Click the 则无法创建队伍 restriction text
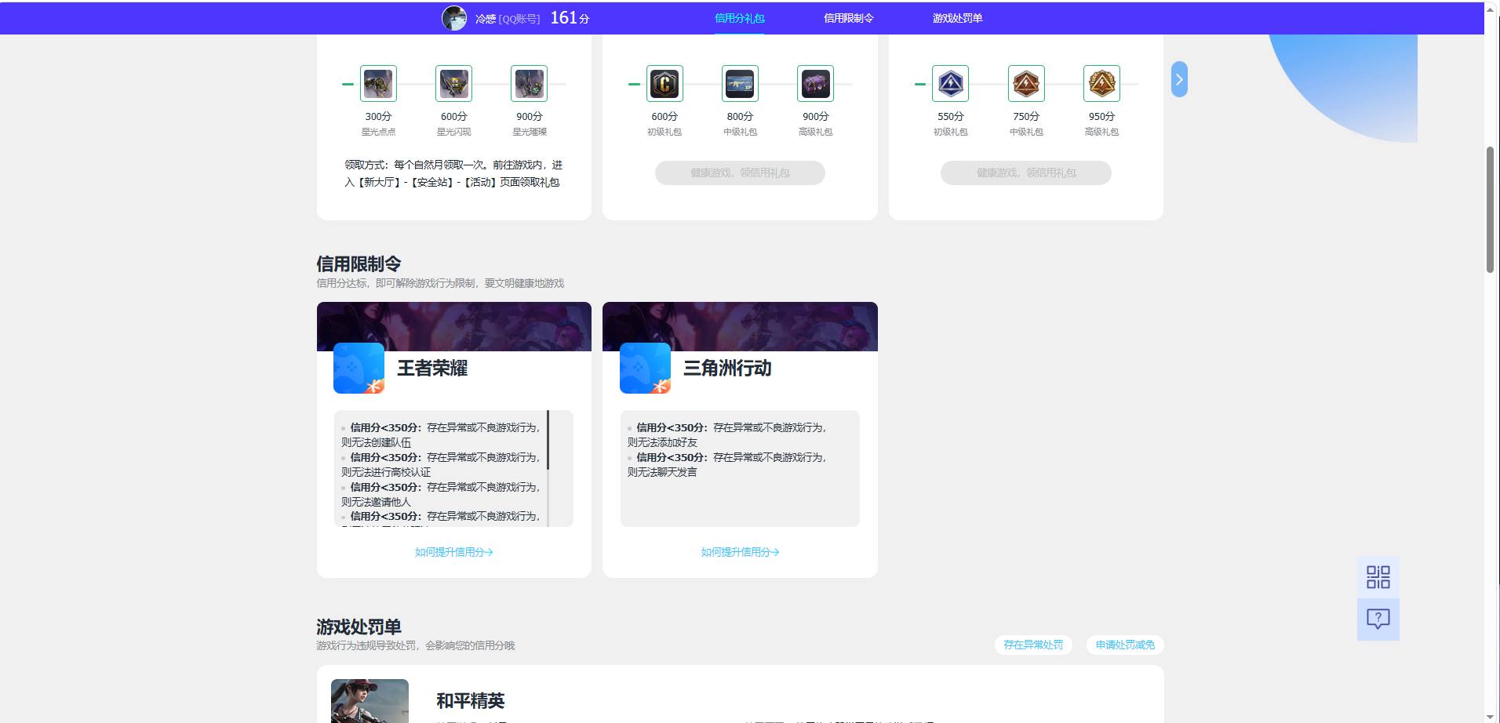 click(x=376, y=442)
